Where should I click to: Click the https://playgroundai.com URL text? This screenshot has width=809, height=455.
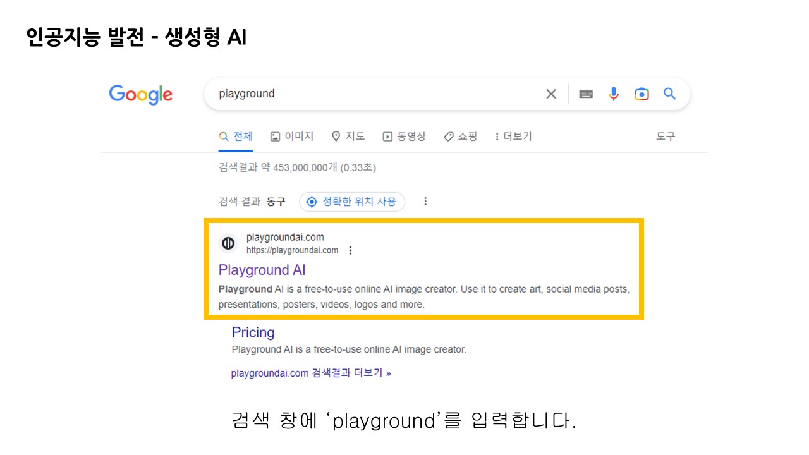click(292, 250)
